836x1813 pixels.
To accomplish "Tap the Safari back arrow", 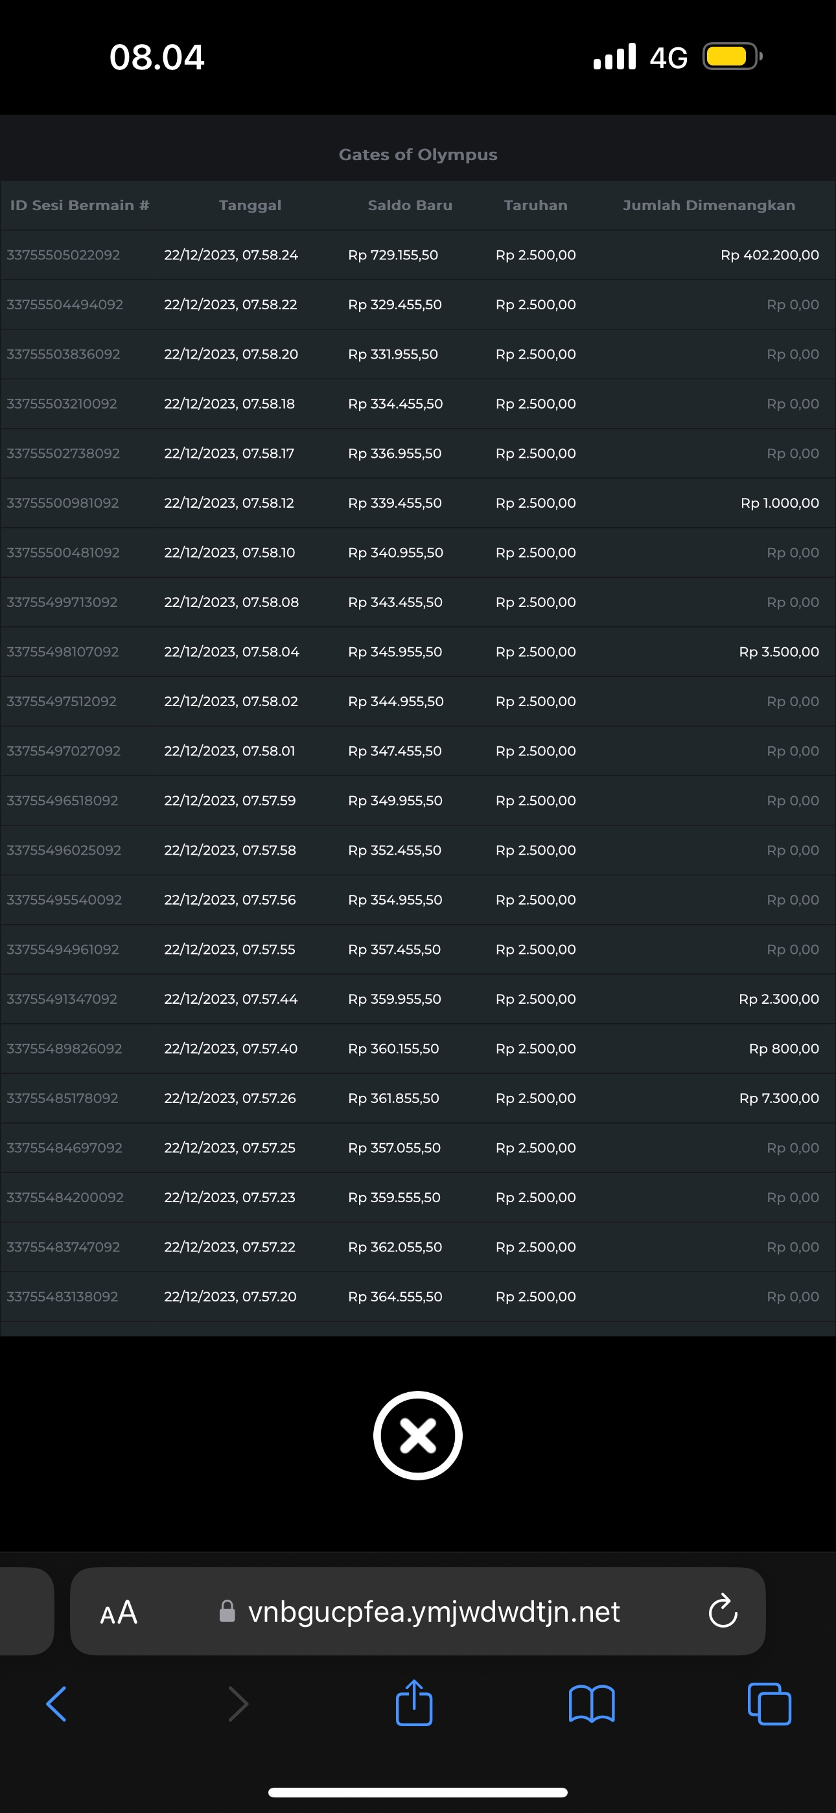I will click(56, 1704).
